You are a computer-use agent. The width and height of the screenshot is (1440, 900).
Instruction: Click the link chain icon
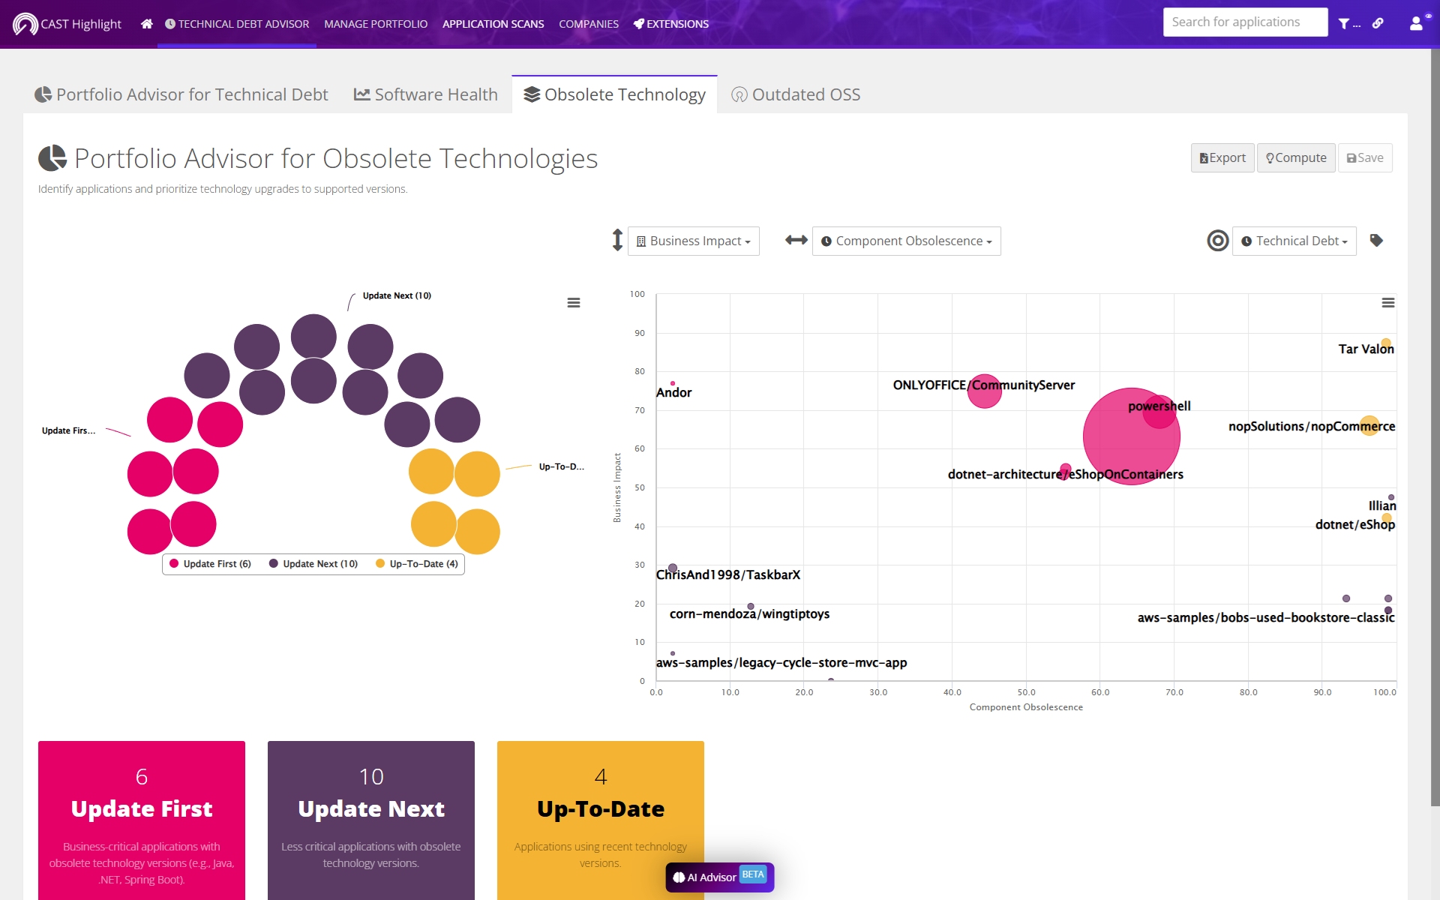coord(1378,23)
